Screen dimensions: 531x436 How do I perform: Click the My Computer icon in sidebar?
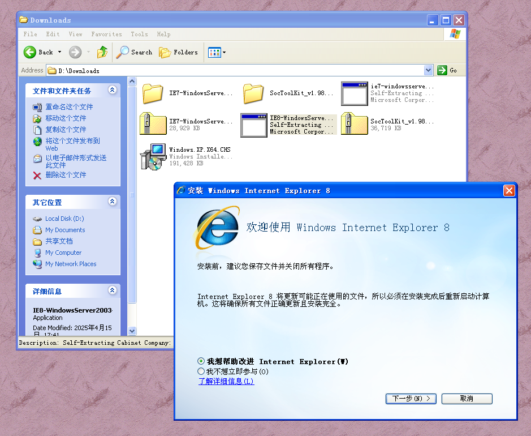click(37, 253)
